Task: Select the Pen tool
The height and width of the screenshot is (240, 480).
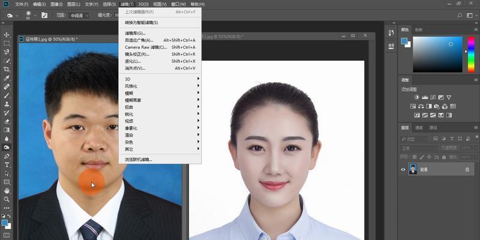Action: point(7,156)
